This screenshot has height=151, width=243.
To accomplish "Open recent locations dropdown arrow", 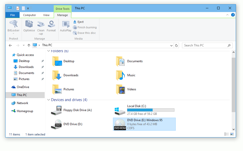I will pyautogui.click(x=24, y=45).
